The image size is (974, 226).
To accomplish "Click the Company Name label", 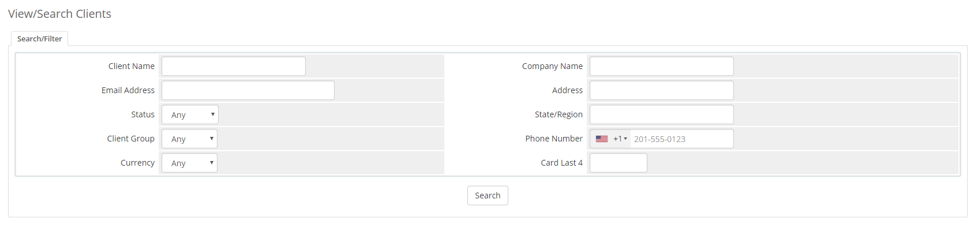I will click(x=552, y=66).
